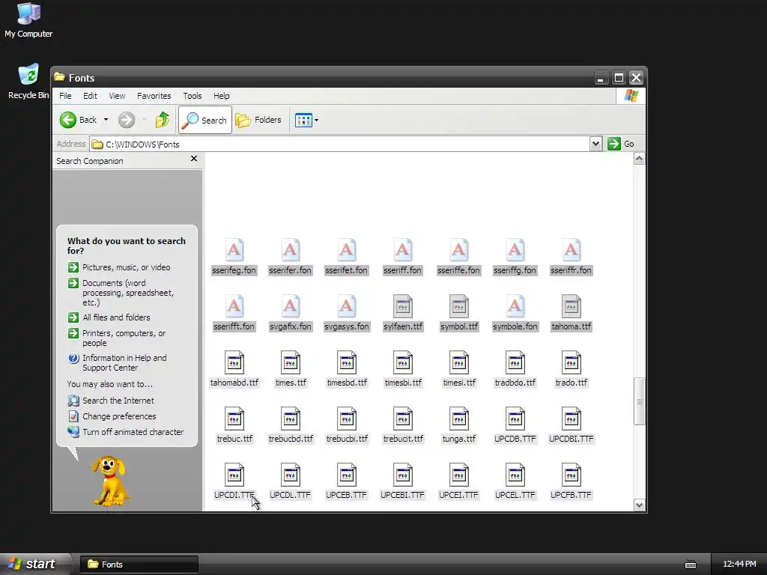Click the scrollbar down arrow
Image resolution: width=767 pixels, height=575 pixels.
coord(639,505)
